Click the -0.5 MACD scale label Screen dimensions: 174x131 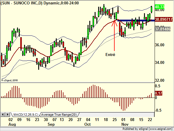158,110
